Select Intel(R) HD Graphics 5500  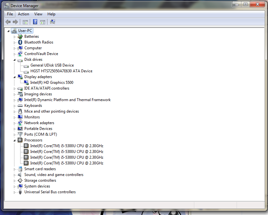[x=52, y=83]
